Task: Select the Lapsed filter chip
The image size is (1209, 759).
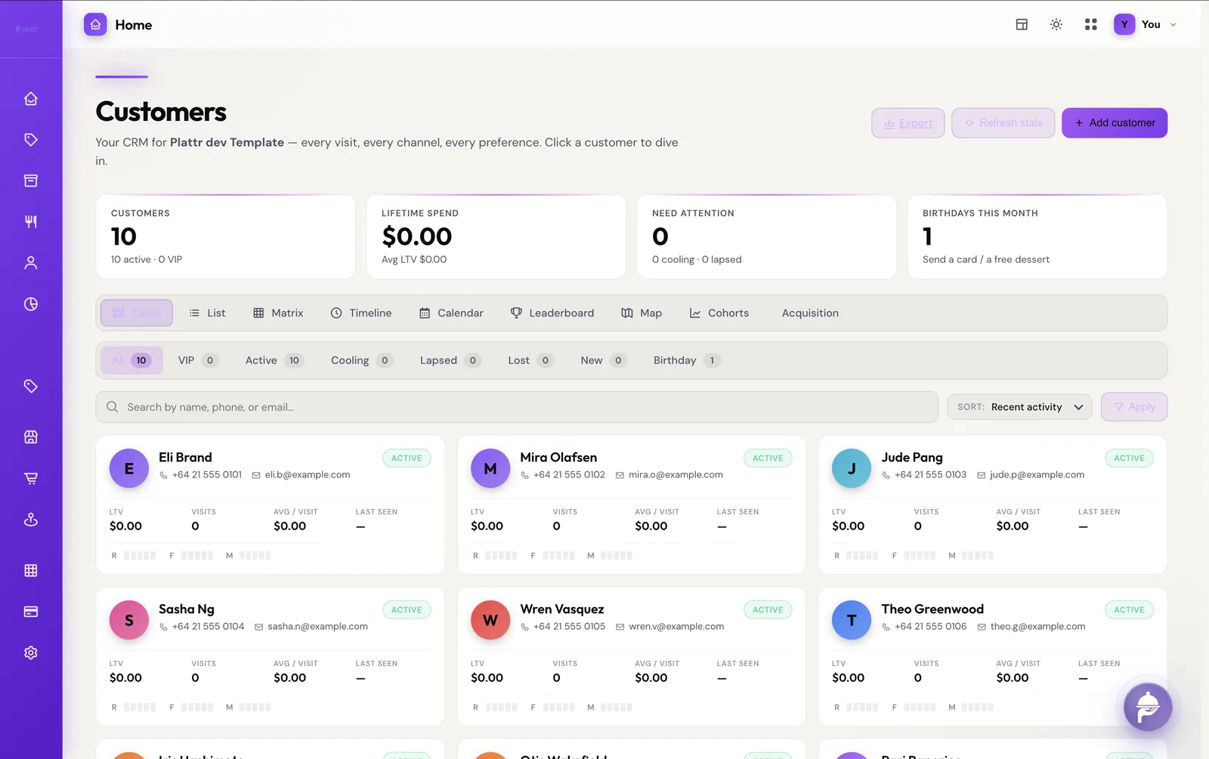Action: coord(450,360)
